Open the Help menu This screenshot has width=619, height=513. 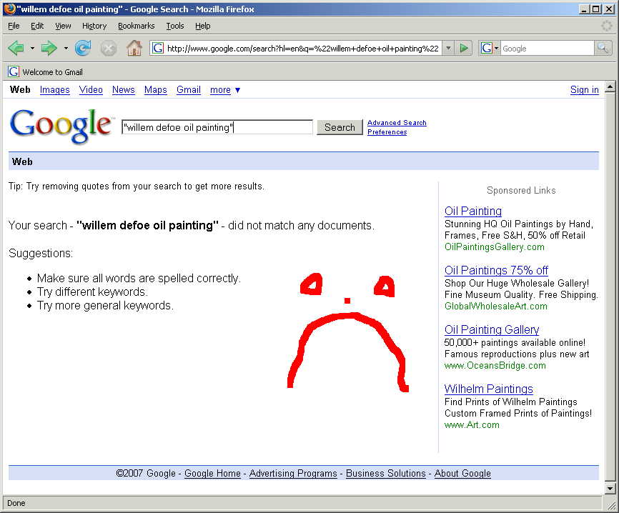(x=202, y=26)
